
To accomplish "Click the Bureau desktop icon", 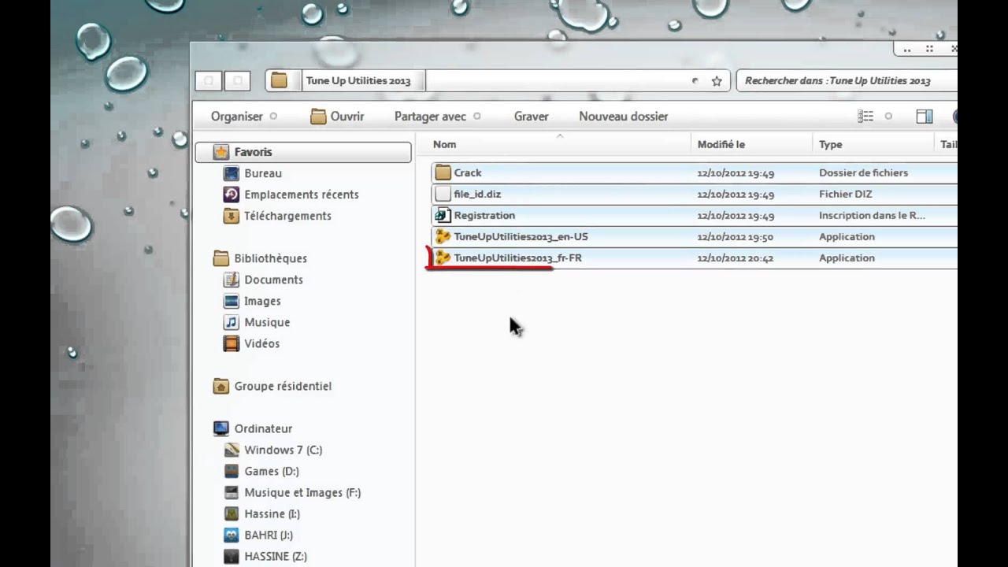I will click(231, 173).
